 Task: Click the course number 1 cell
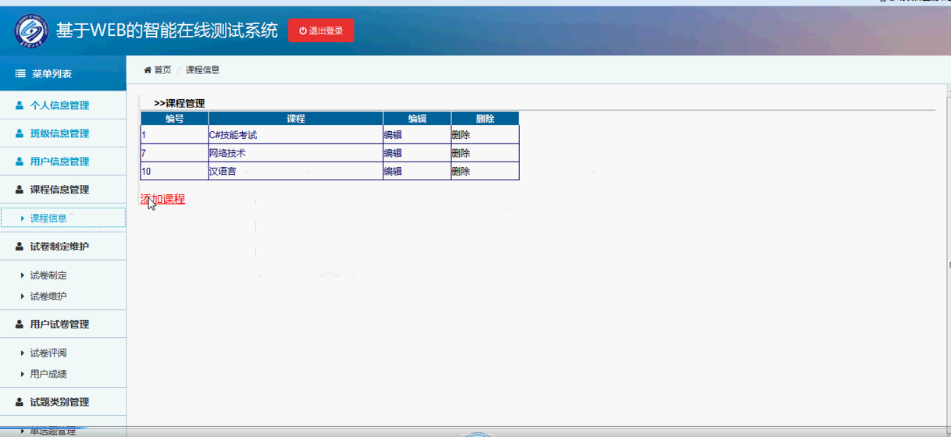(175, 135)
